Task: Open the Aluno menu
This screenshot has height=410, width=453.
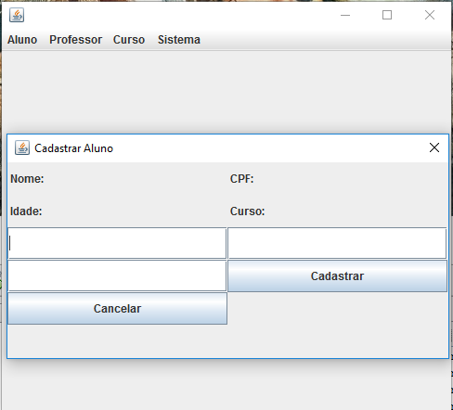Action: coord(22,40)
